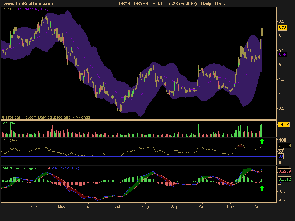
Task: Click the 30 RSI oversold level label
Action: click(x=281, y=156)
